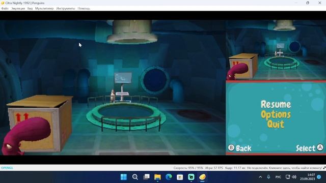
Task: Click the Кадр 11.17 мс status text
Action: [235, 168]
